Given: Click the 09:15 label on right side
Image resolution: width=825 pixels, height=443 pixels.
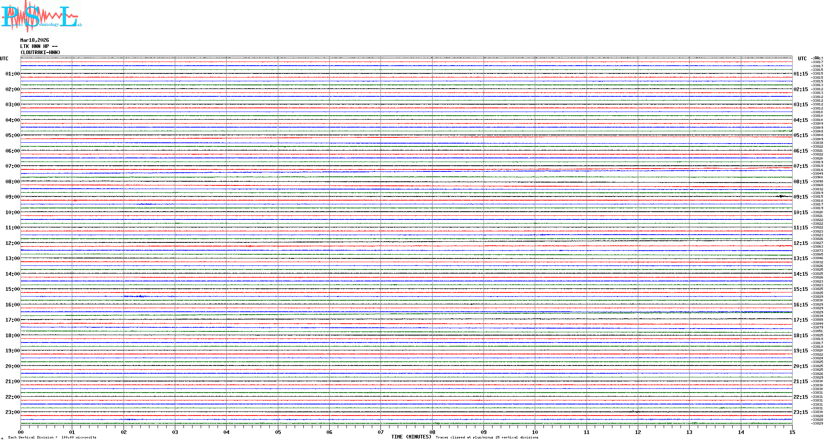Looking at the screenshot, I should coord(800,197).
